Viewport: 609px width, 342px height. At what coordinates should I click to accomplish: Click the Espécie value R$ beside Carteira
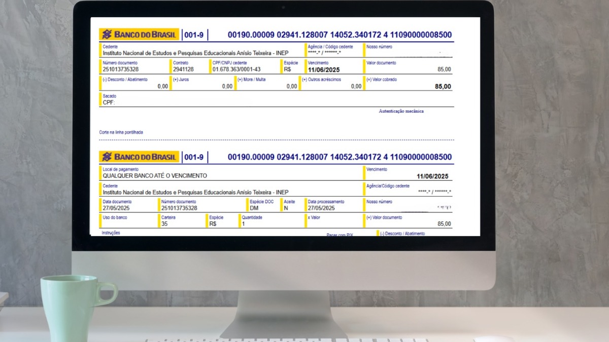[213, 223]
